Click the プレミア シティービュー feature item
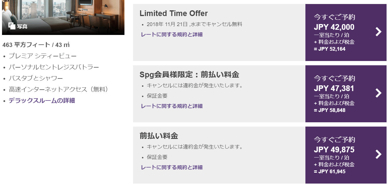 [x=42, y=56]
